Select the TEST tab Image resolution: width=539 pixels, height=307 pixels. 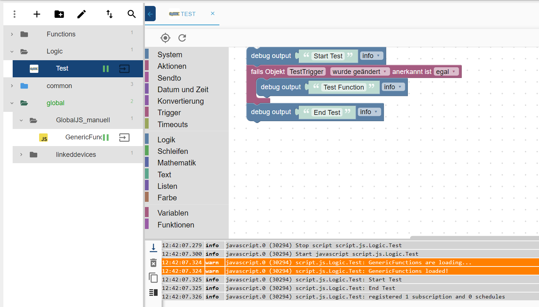[182, 14]
